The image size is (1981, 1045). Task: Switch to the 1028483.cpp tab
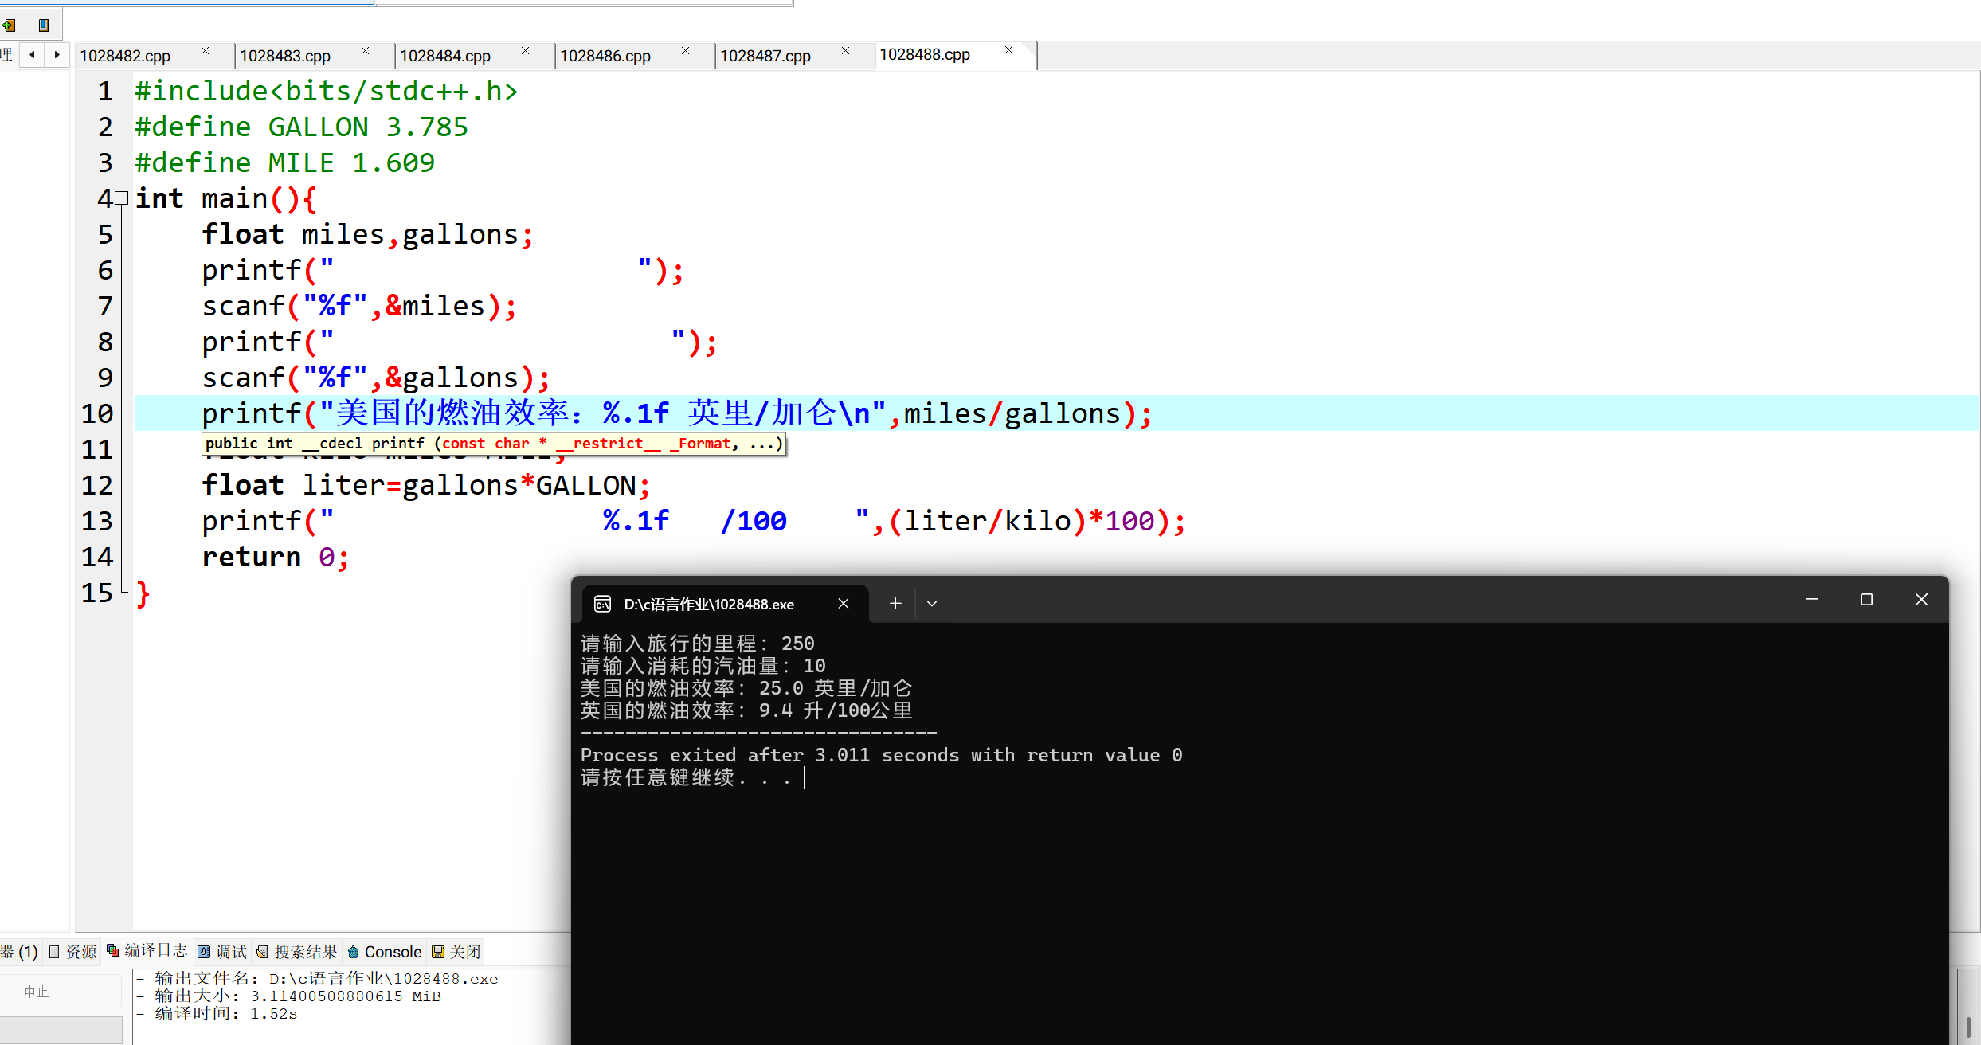pyautogui.click(x=285, y=56)
